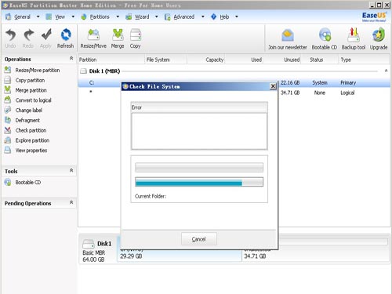The width and height of the screenshot is (392, 294).
Task: Select Check partition operation
Action: (31, 130)
